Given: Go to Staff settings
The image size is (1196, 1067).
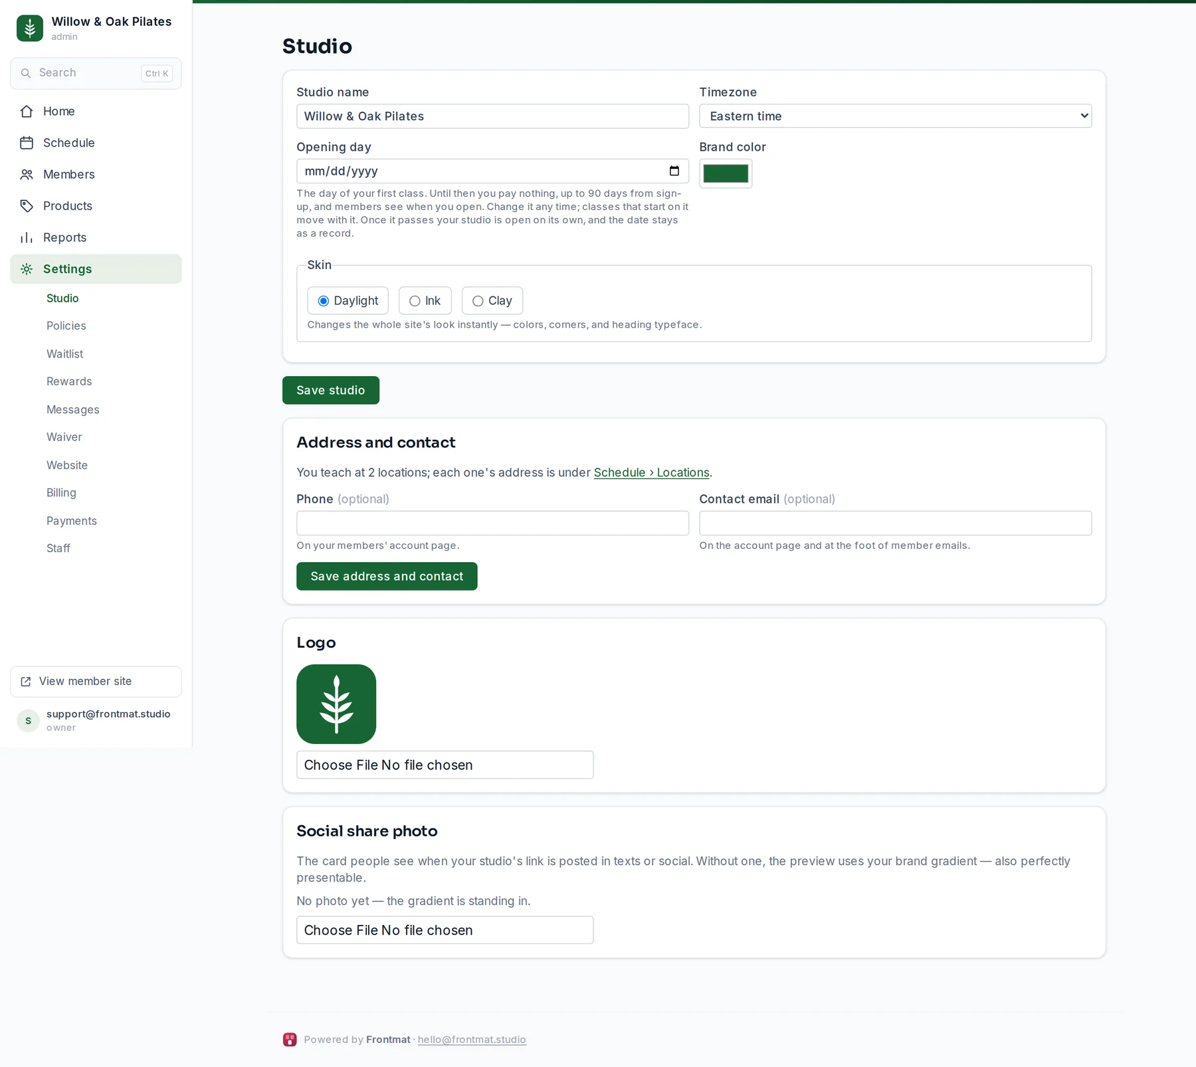Looking at the screenshot, I should (58, 548).
